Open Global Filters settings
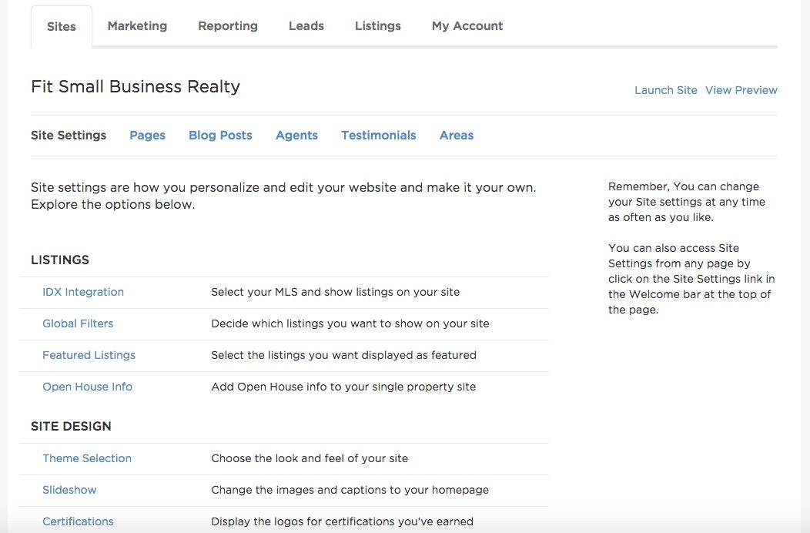Image resolution: width=810 pixels, height=533 pixels. coord(78,323)
